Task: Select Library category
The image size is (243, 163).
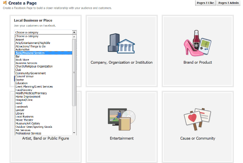Action: pyautogui.click(x=44, y=113)
